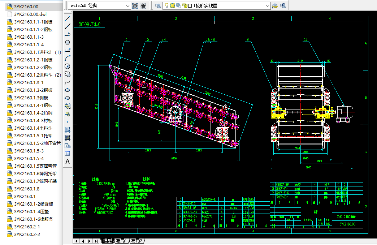Expand the AutoCAD 经典 workspace dropdown
This screenshot has height=245, width=377.
[127, 6]
